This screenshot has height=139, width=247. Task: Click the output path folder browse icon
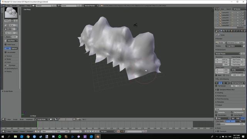[244, 109]
